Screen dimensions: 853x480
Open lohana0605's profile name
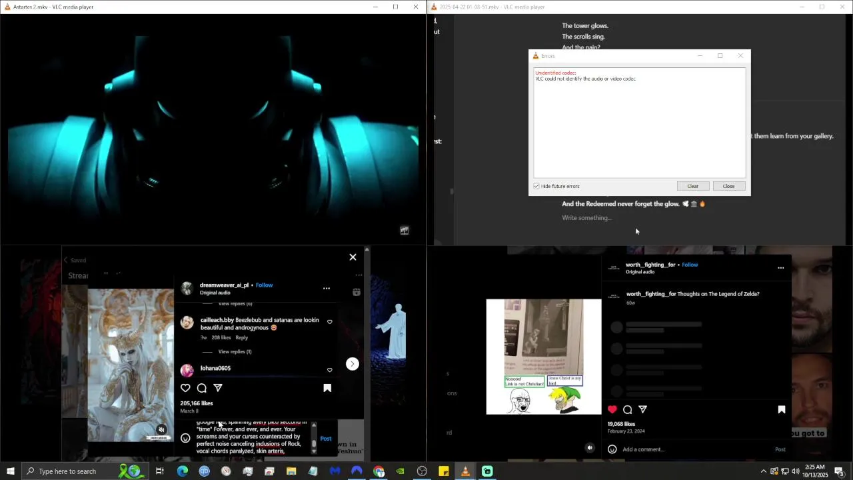pos(215,368)
